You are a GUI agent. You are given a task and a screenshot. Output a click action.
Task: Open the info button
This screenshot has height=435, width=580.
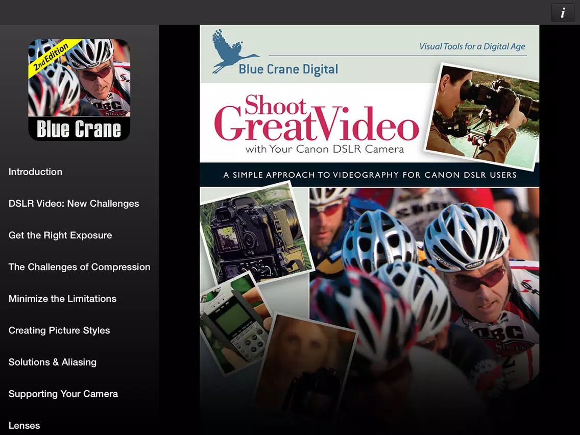(563, 13)
